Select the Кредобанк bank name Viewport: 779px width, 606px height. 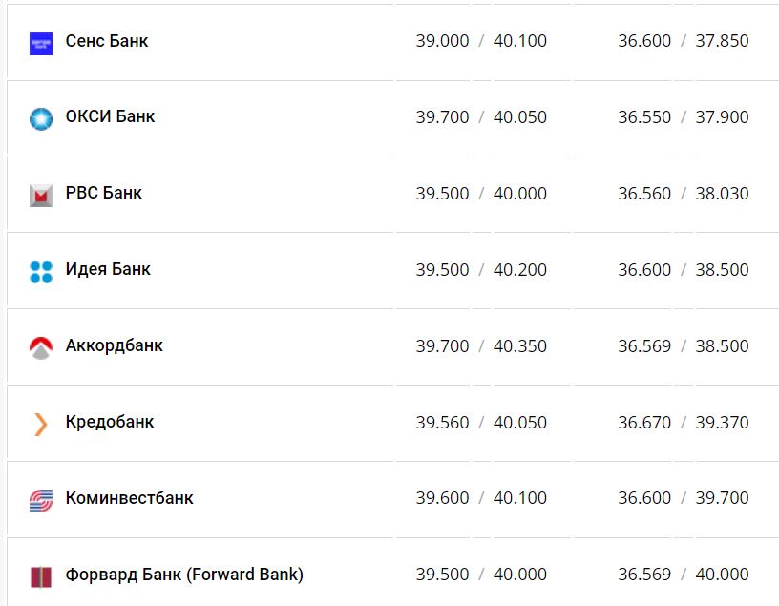tap(110, 422)
